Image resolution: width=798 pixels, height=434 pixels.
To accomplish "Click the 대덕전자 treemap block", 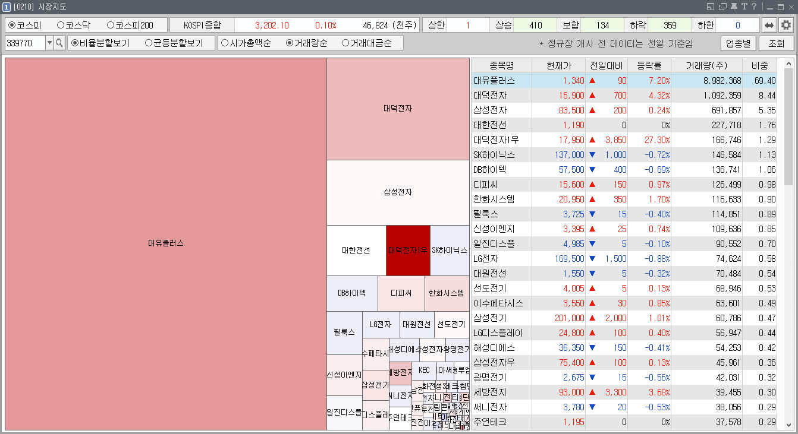I will click(398, 109).
